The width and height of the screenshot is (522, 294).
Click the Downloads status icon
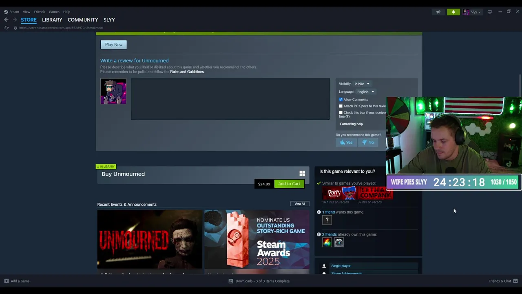pyautogui.click(x=231, y=281)
